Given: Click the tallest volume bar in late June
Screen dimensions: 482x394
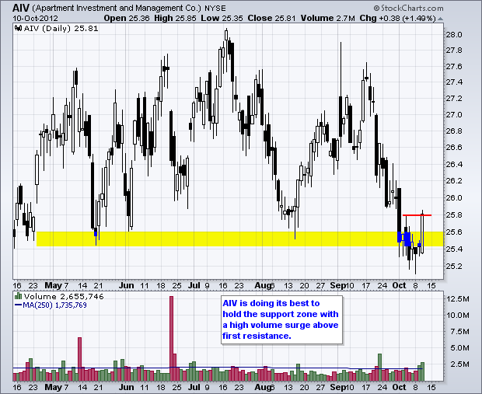Looking at the screenshot, I should (x=172, y=338).
